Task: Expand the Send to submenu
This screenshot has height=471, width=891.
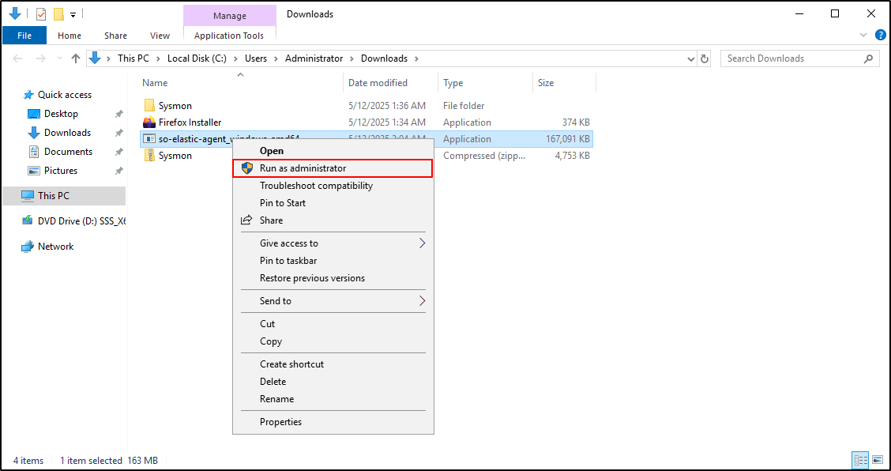Action: (422, 301)
